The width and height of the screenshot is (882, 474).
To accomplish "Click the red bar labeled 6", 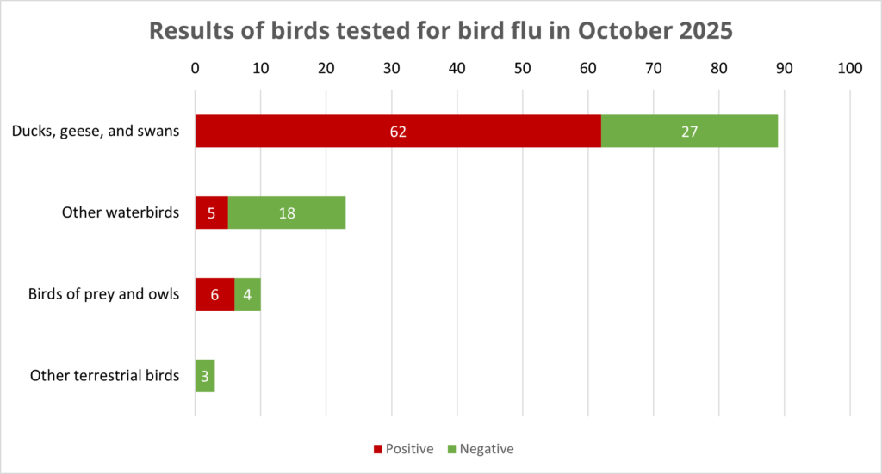I will coord(214,294).
